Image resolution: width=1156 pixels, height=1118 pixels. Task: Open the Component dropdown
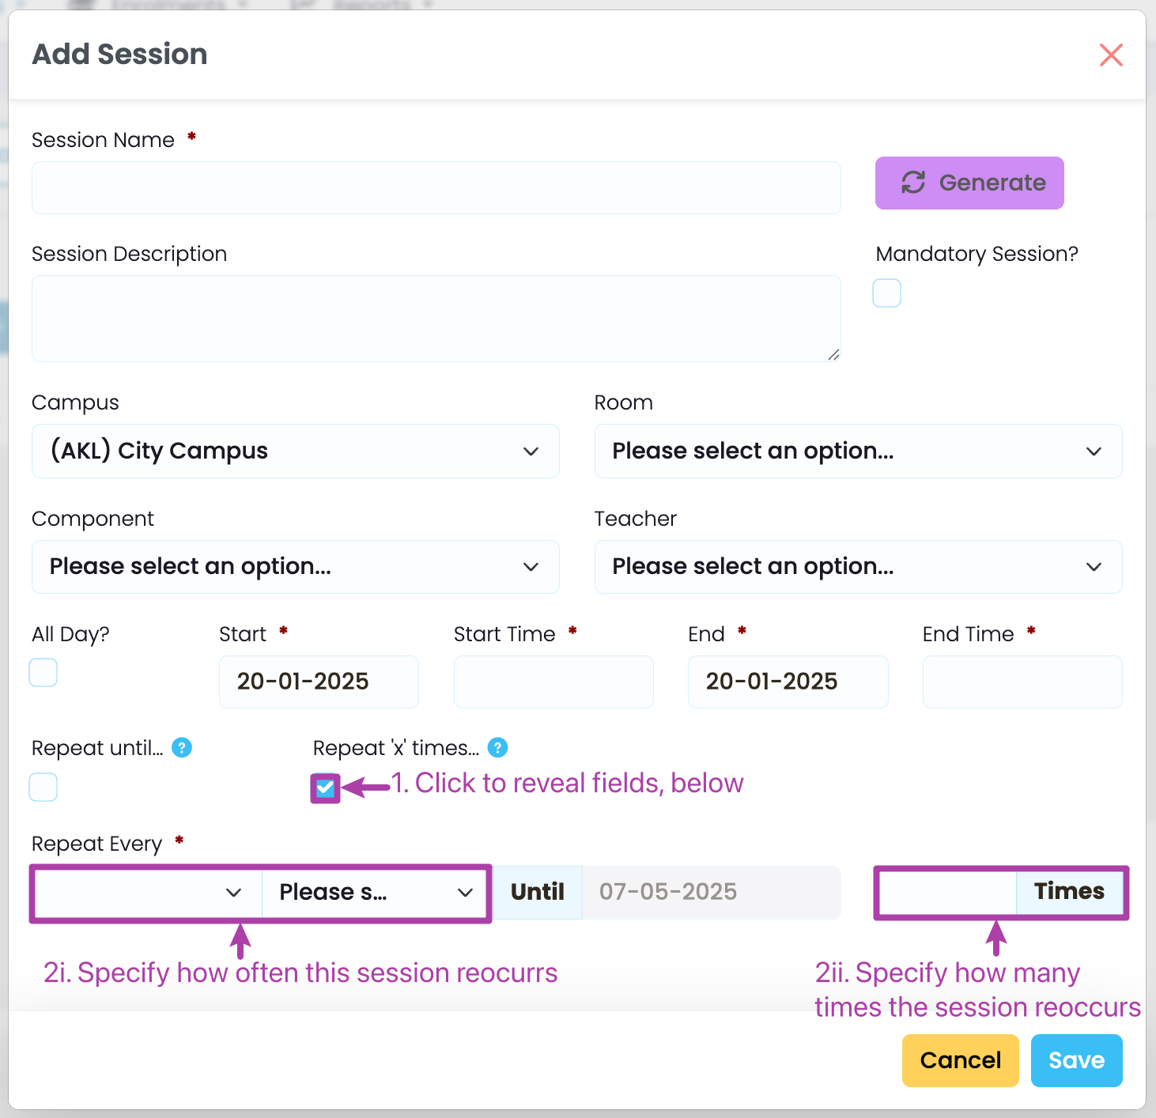click(x=295, y=567)
